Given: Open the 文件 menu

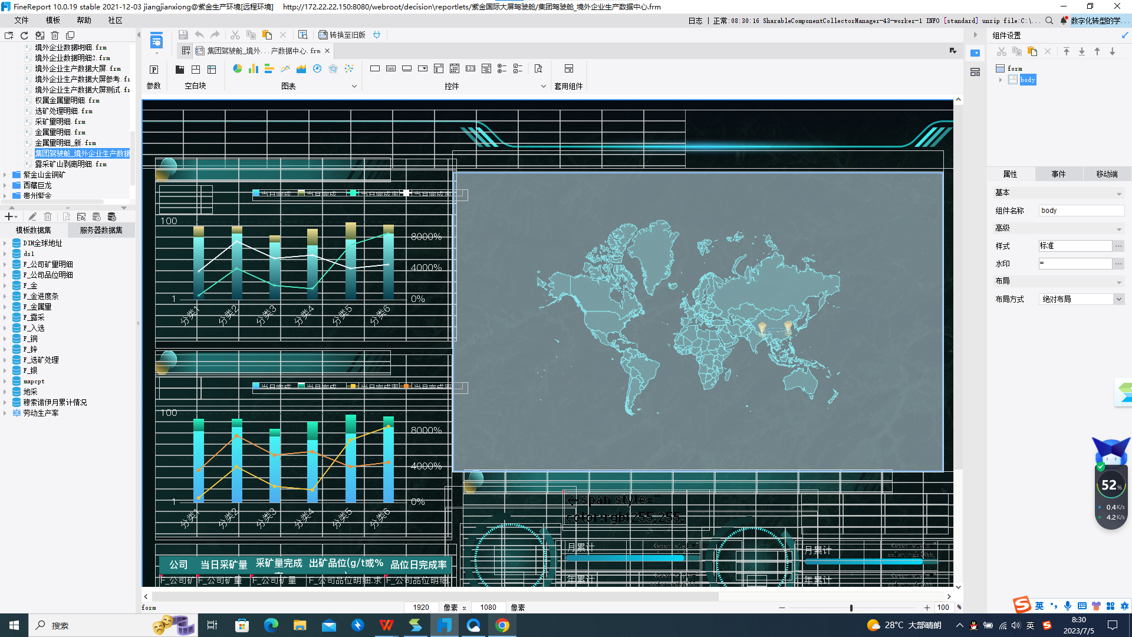Looking at the screenshot, I should 22,20.
